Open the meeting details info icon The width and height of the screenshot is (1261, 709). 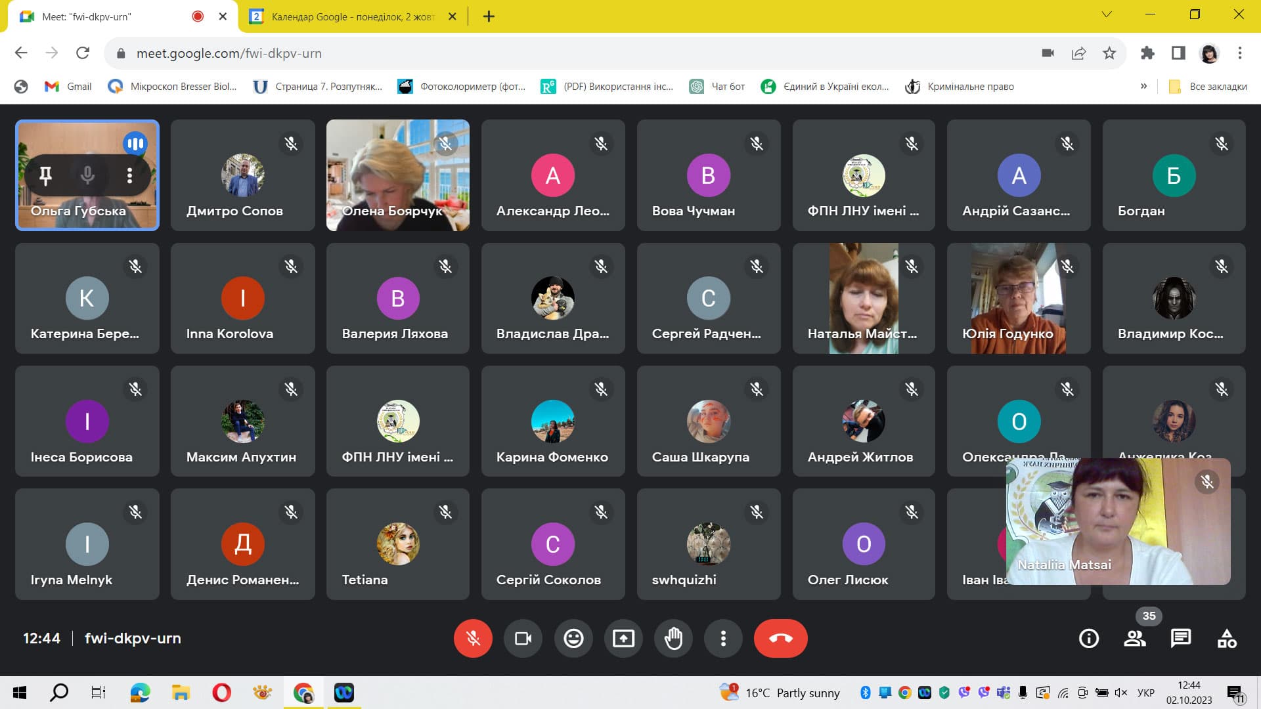click(1089, 638)
